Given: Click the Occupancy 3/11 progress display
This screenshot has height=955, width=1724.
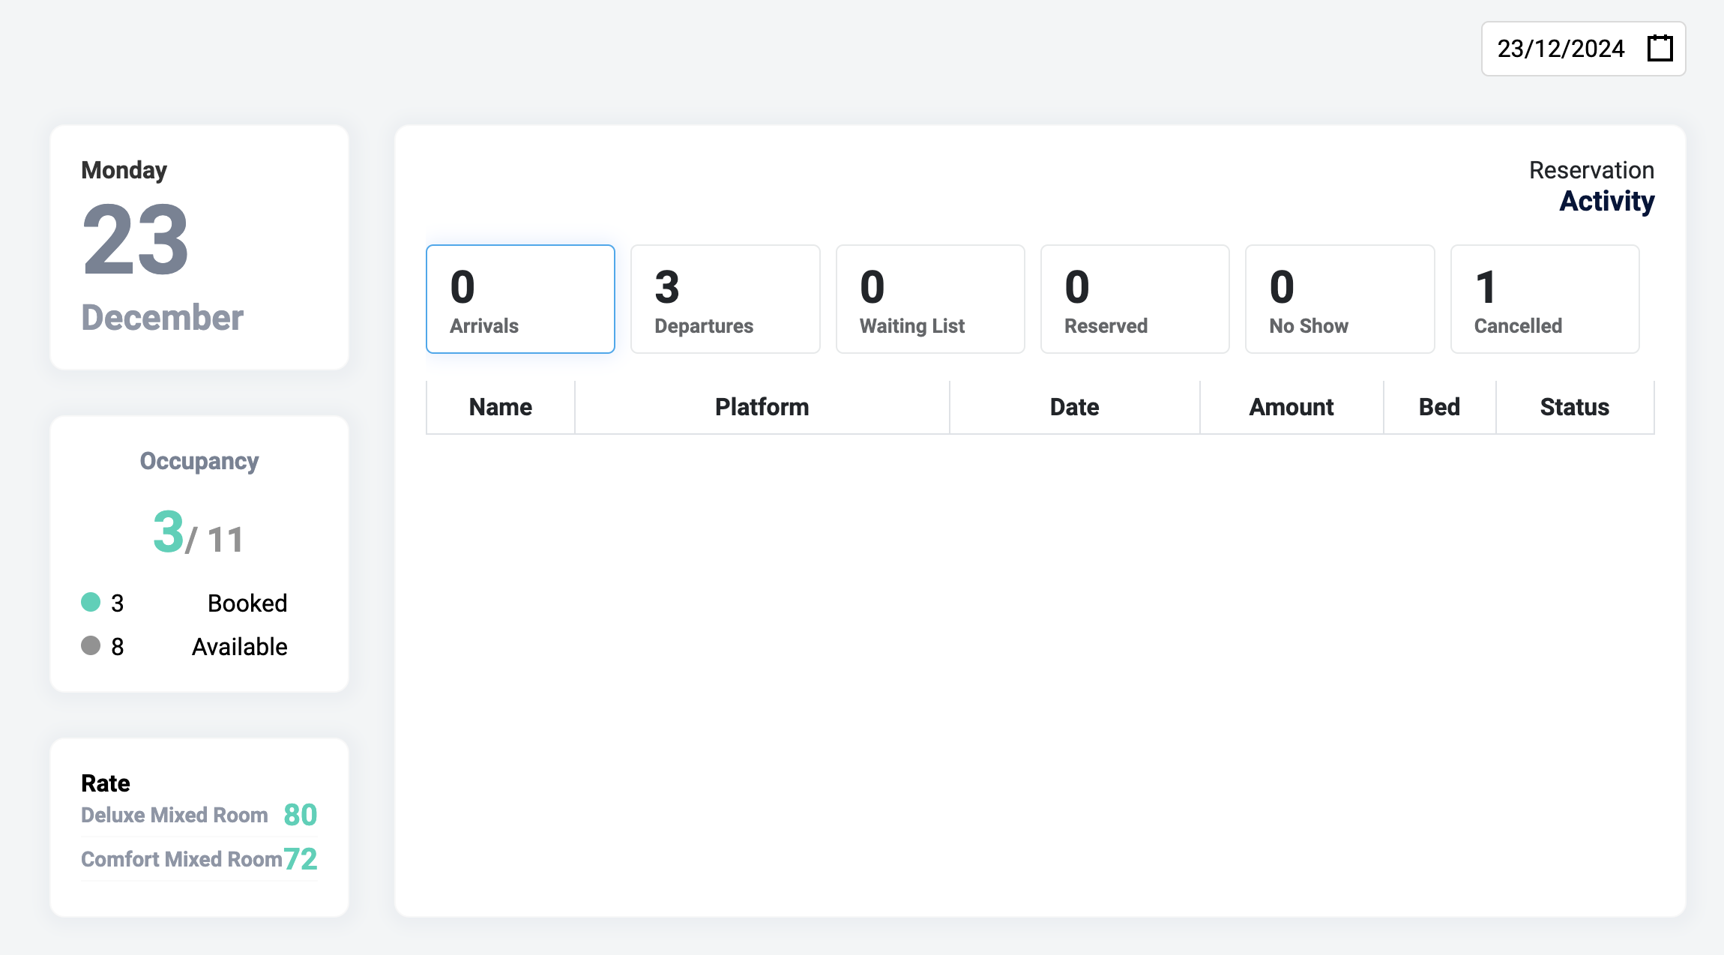Looking at the screenshot, I should [x=198, y=534].
